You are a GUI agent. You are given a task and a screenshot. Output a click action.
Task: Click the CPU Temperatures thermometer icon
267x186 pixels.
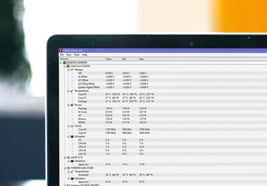[72, 91]
